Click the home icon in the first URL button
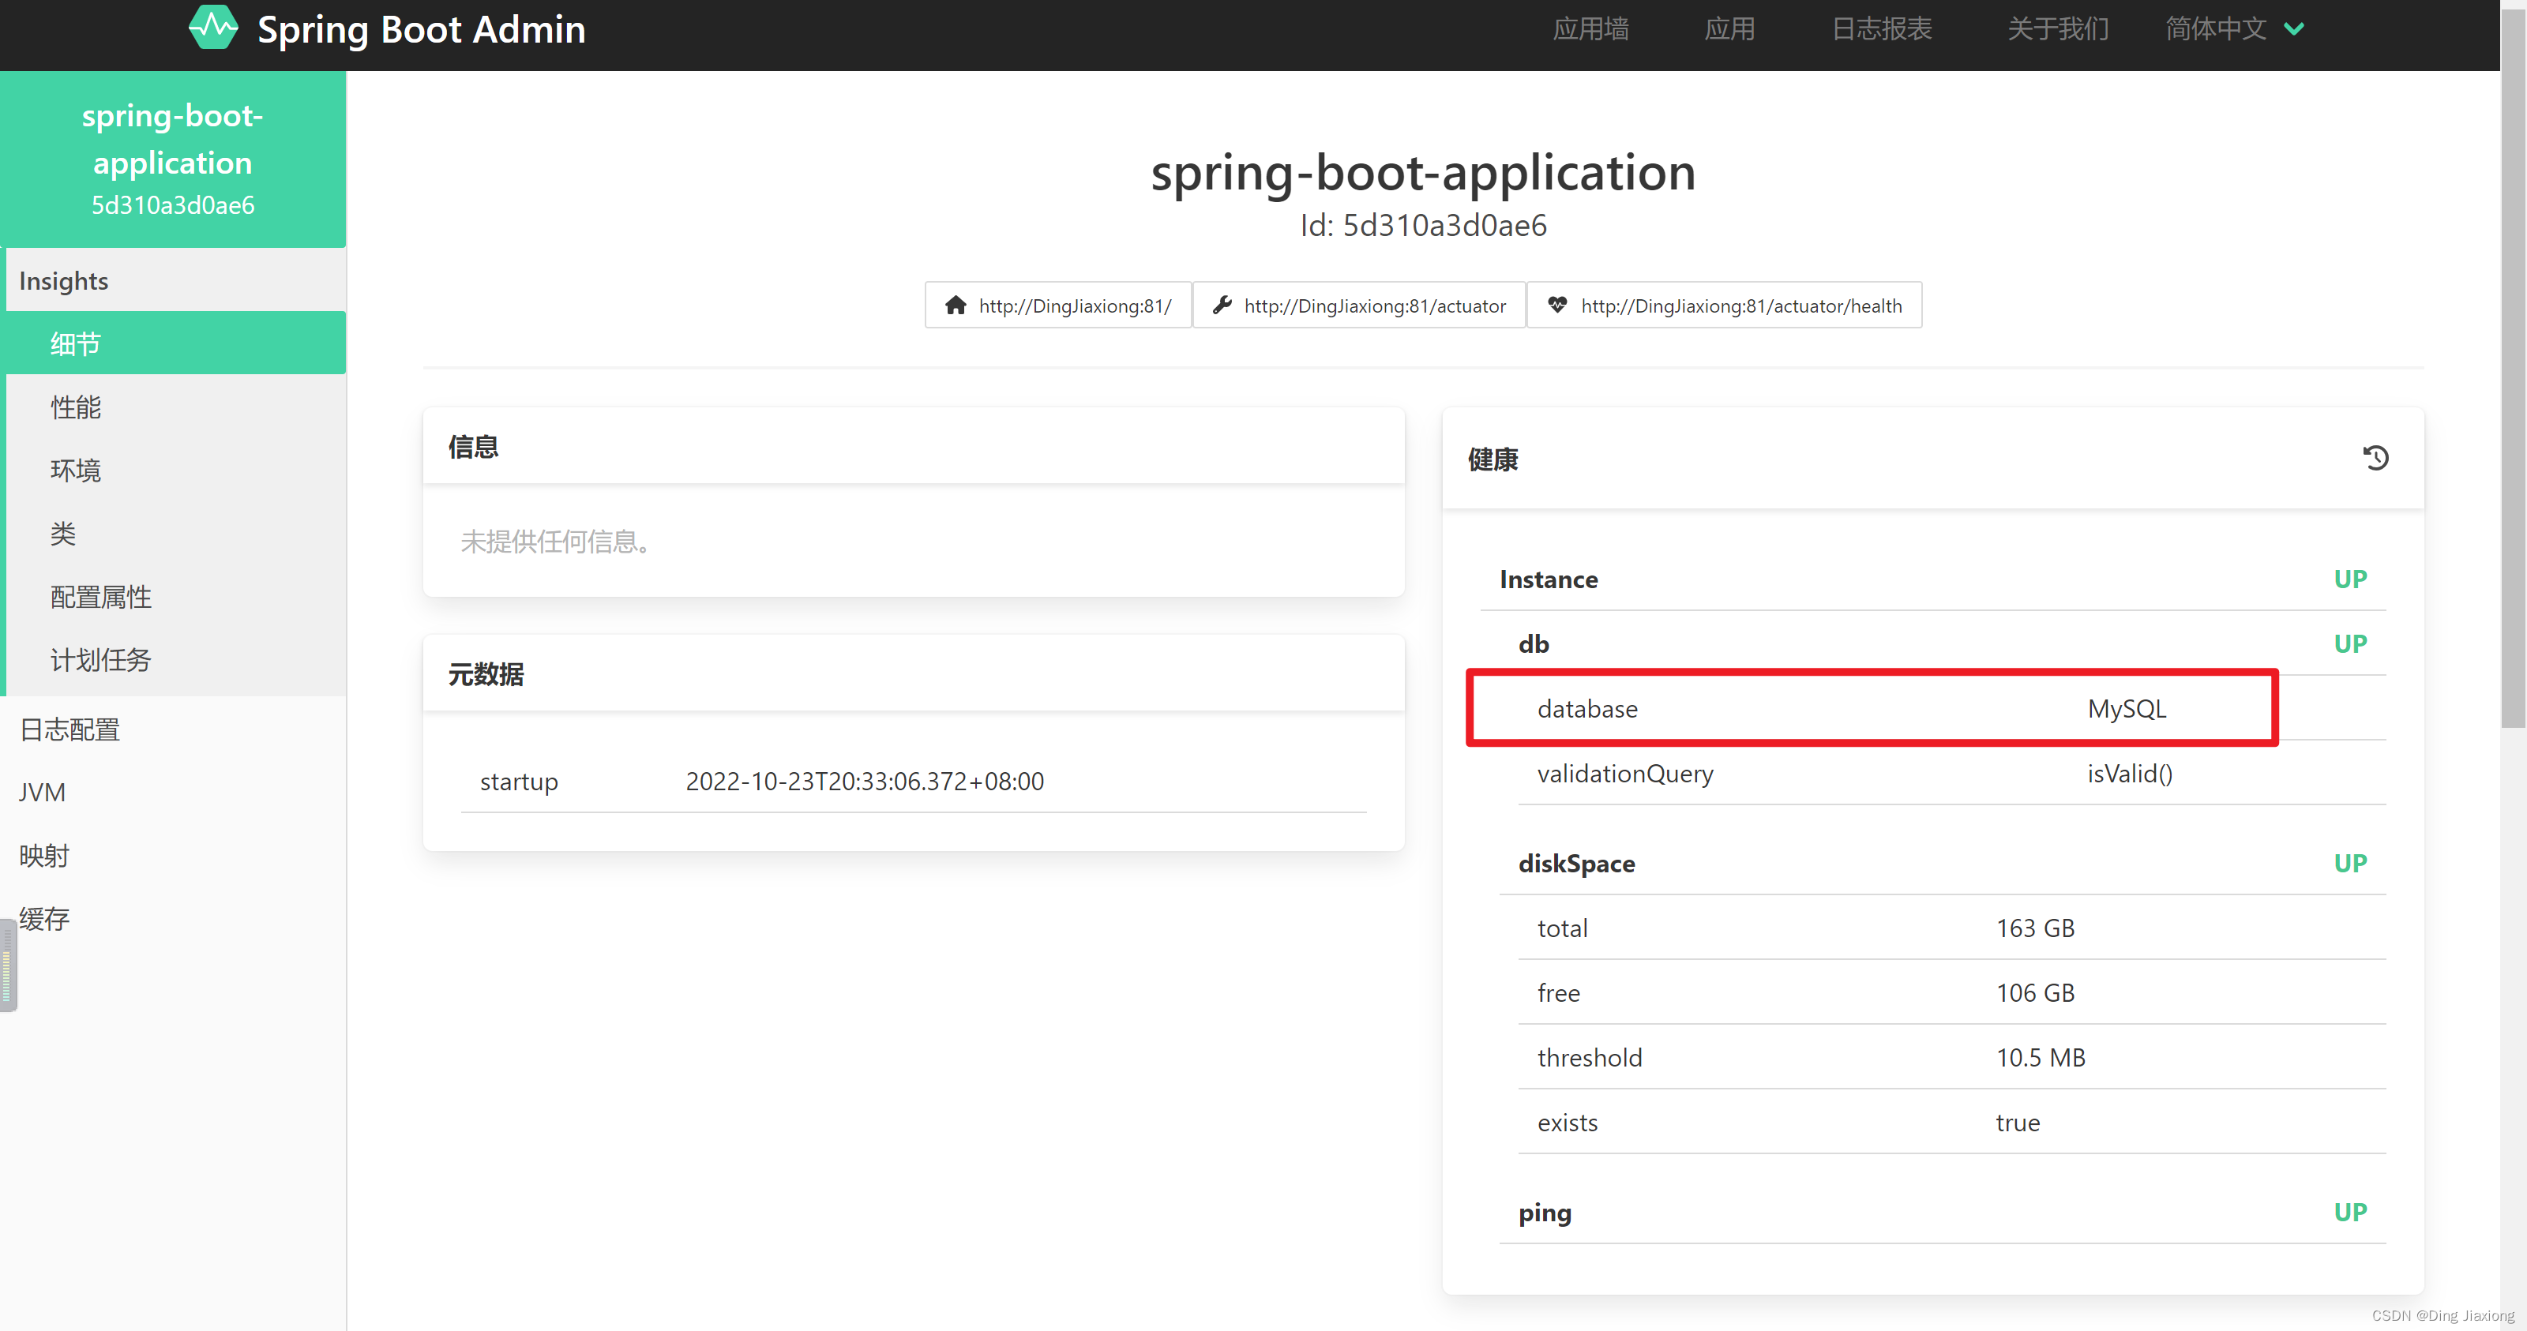 (x=956, y=305)
